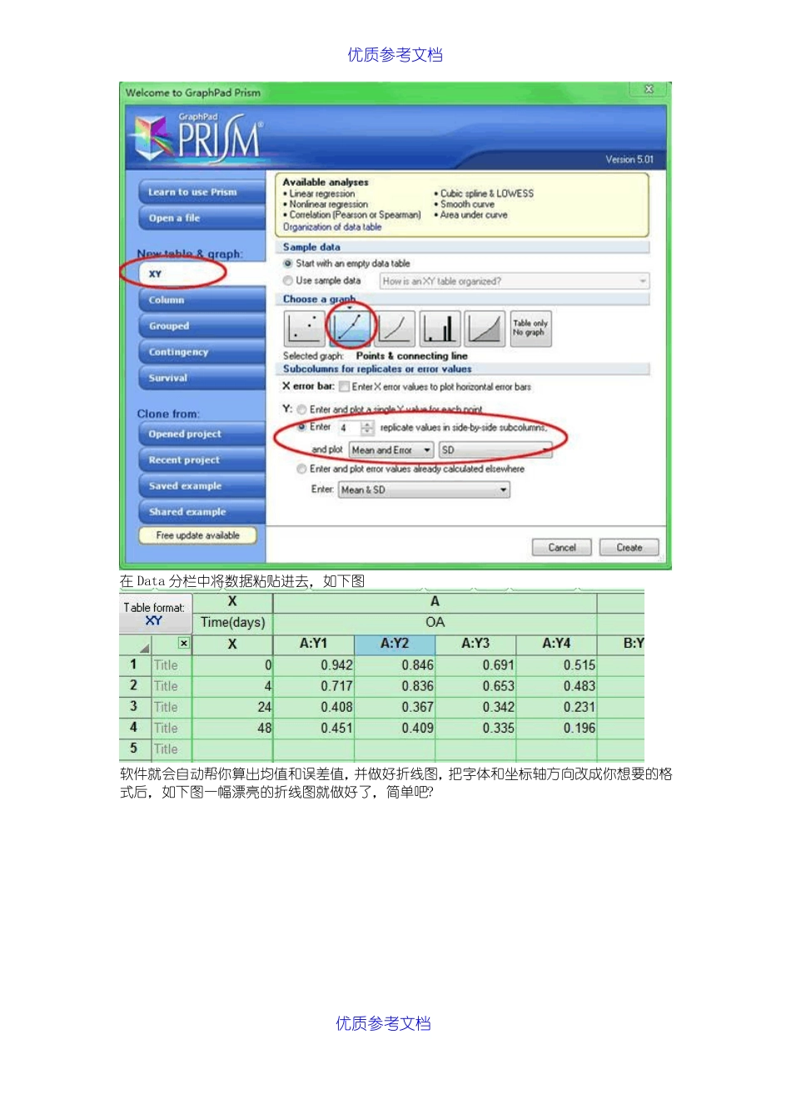This screenshot has height=1119, width=791.
Task: Select the A:Y4 column header
Action: point(556,644)
